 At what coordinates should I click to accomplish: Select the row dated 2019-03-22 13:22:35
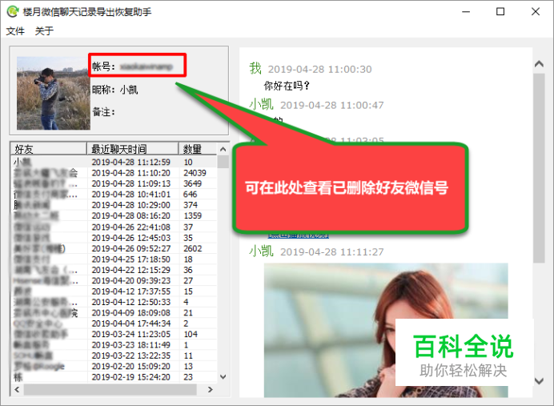click(x=114, y=356)
